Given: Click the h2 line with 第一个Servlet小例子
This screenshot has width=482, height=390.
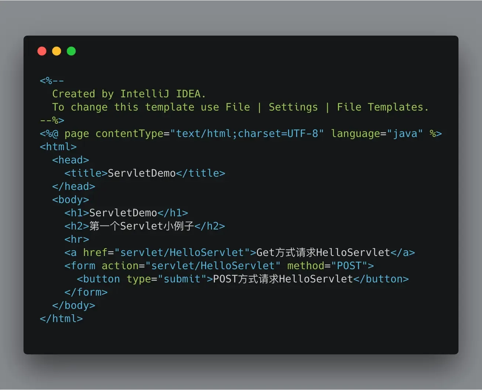Looking at the screenshot, I should 145,226.
